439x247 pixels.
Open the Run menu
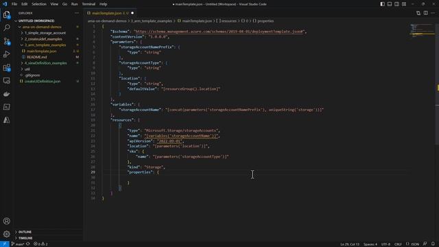click(74, 4)
